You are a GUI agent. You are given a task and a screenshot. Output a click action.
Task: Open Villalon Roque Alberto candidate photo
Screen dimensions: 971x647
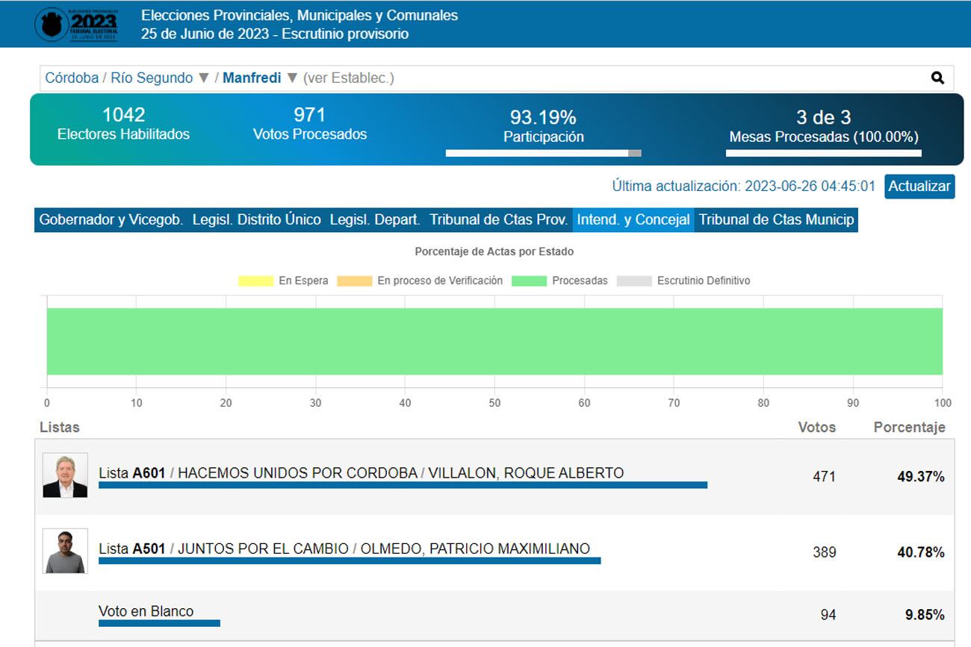click(x=65, y=475)
